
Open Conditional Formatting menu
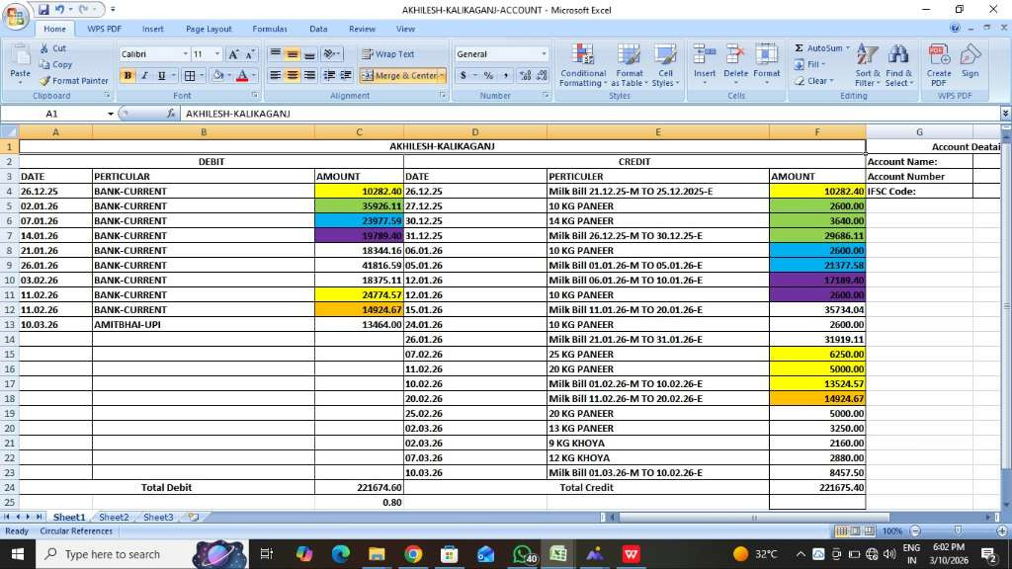583,65
